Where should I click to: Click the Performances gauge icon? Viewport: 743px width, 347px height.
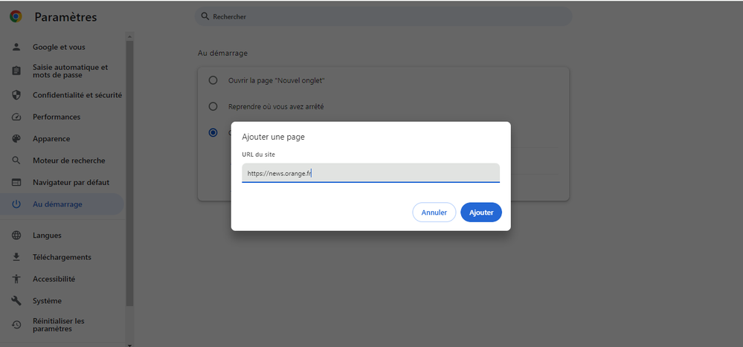[16, 117]
